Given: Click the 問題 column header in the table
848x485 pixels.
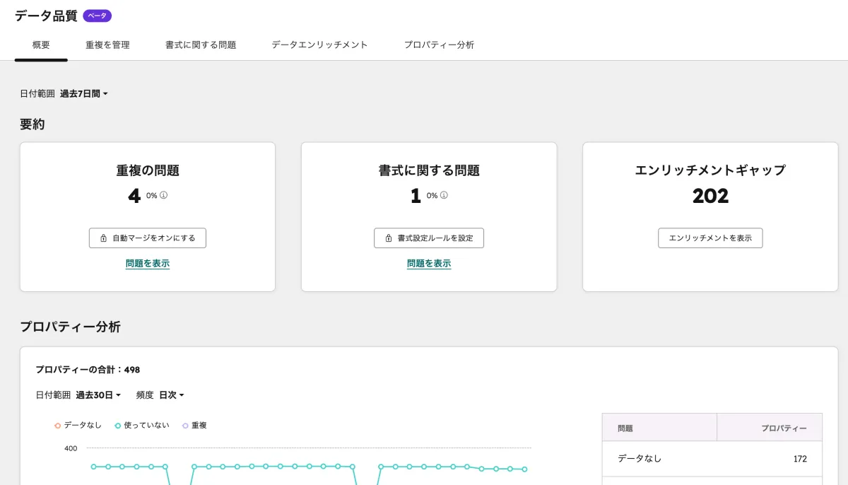Looking at the screenshot, I should 627,427.
